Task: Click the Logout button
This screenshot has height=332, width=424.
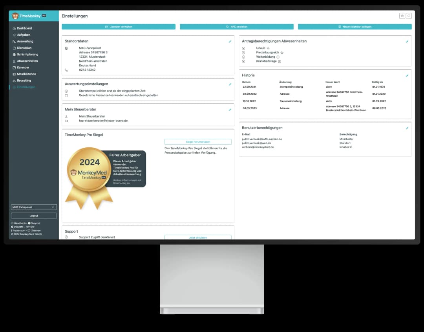Action: [34, 216]
